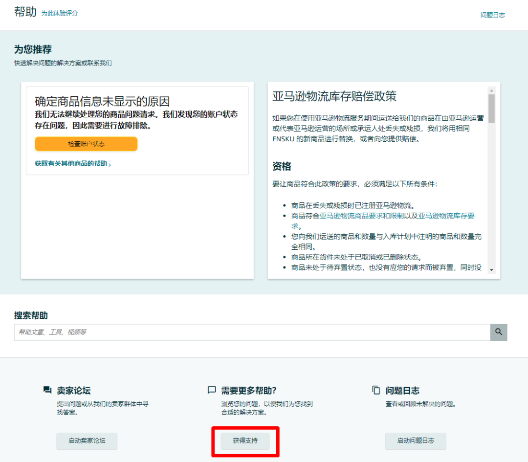Select the 获得支持 highlighted button

pos(245,440)
